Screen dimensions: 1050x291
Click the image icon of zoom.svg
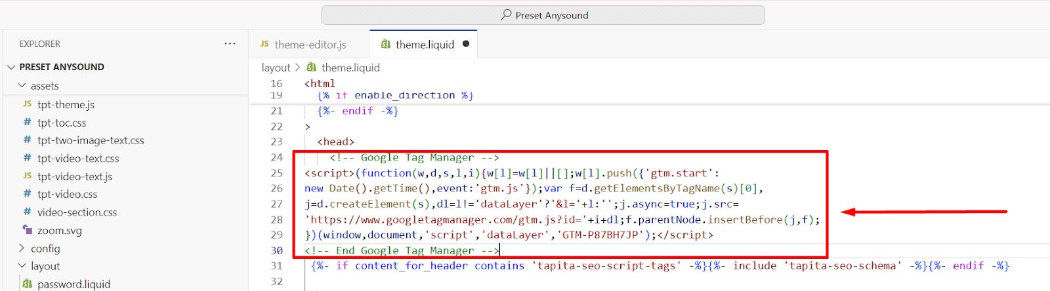tap(27, 229)
